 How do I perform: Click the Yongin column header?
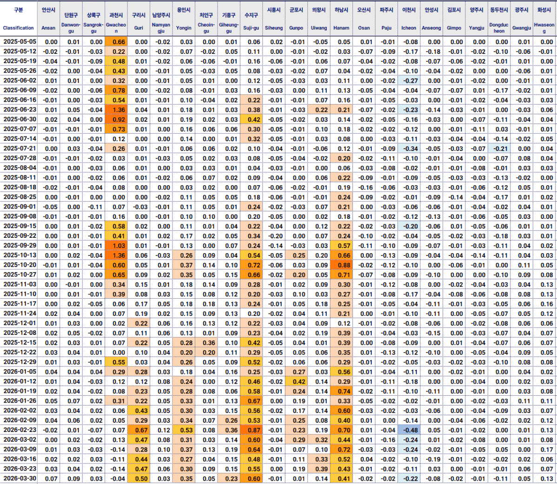click(x=184, y=19)
